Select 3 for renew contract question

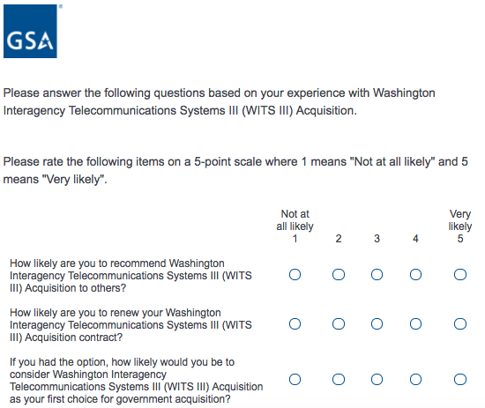(x=377, y=324)
